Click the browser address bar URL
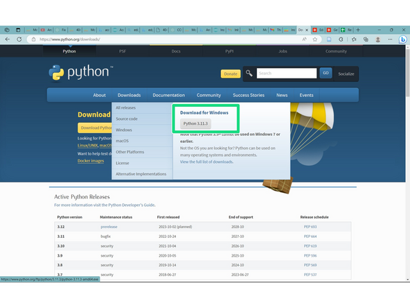Image resolution: width=410 pixels, height=308 pixels. 70,40
